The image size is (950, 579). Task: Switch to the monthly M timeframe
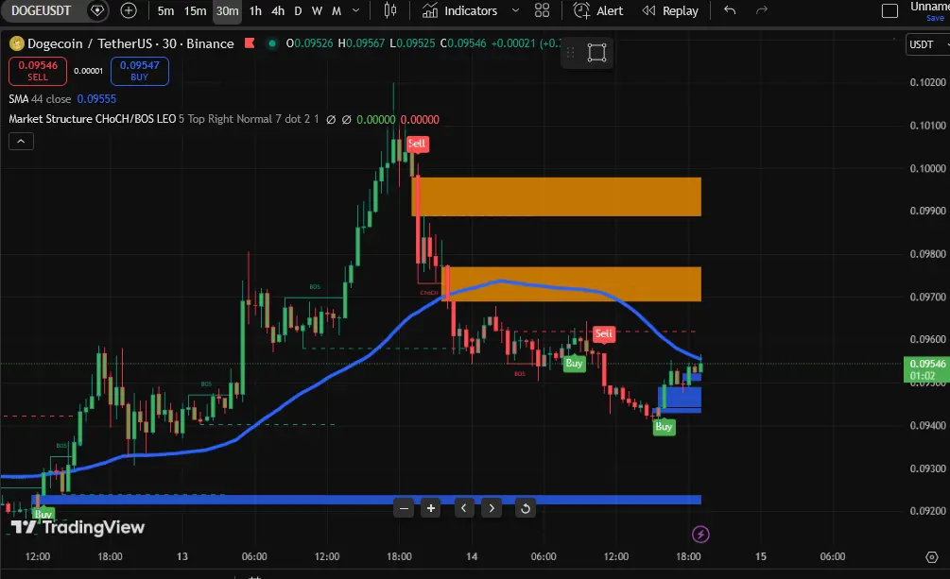pyautogui.click(x=337, y=11)
